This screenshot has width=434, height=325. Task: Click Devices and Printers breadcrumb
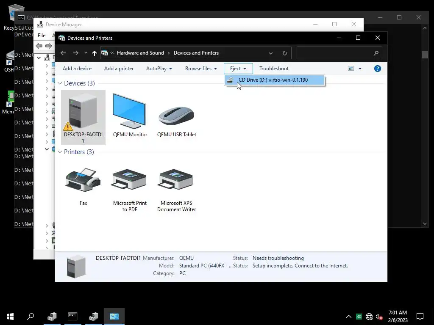pyautogui.click(x=196, y=53)
